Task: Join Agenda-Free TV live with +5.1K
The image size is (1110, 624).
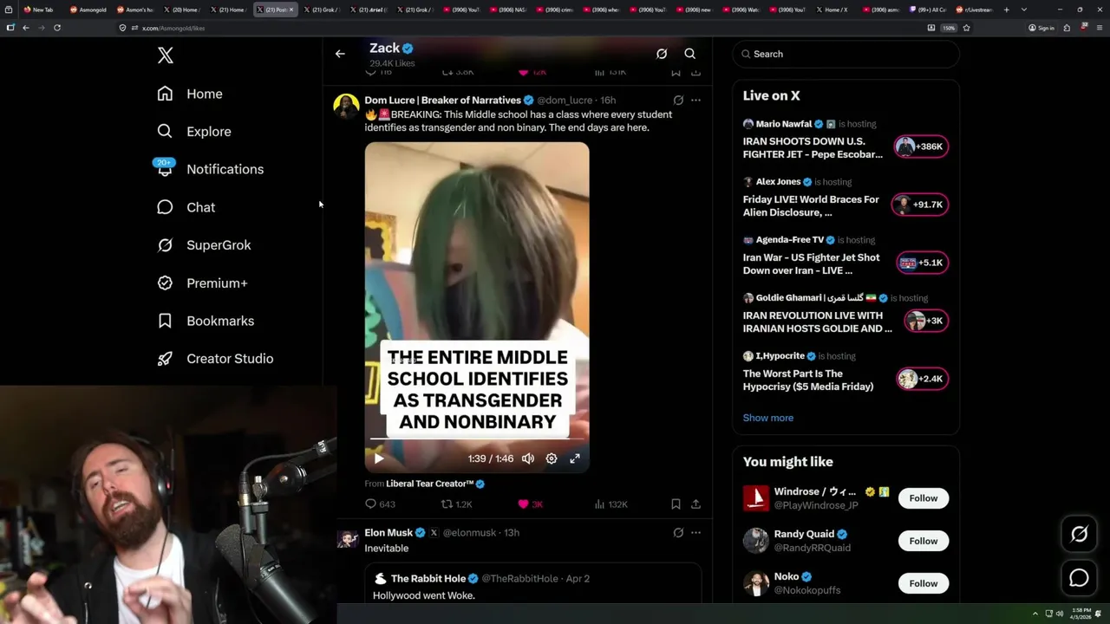Action: [922, 263]
